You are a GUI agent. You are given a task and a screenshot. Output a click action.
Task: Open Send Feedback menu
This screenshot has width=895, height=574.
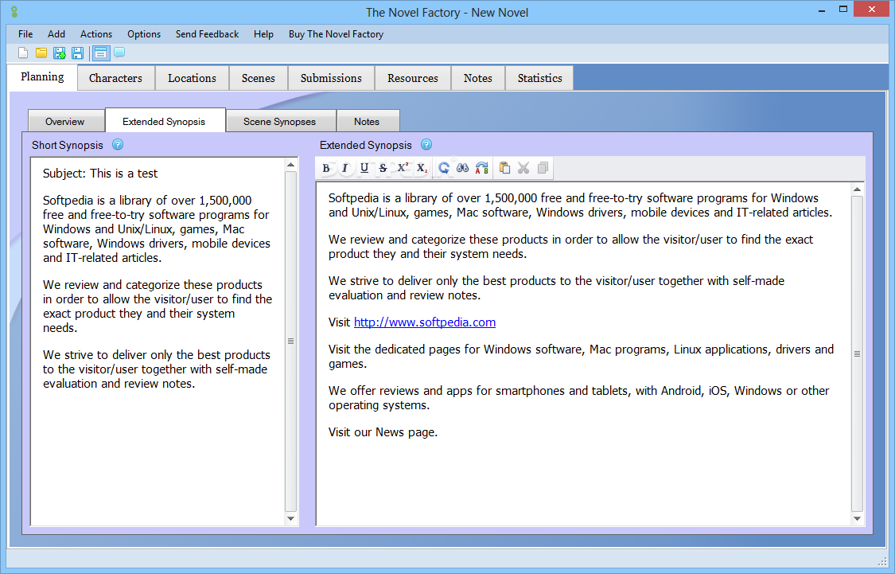207,34
